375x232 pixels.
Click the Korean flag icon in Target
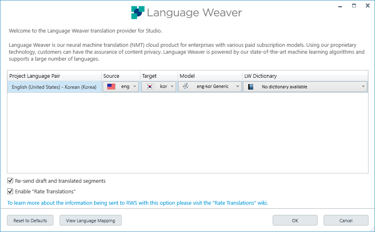pos(150,87)
